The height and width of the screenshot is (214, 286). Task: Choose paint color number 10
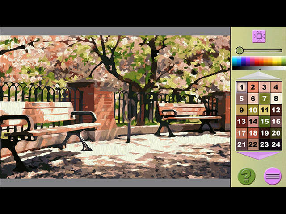click(253, 110)
